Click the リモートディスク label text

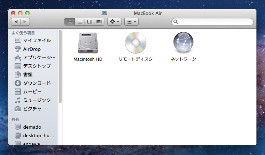136,59
